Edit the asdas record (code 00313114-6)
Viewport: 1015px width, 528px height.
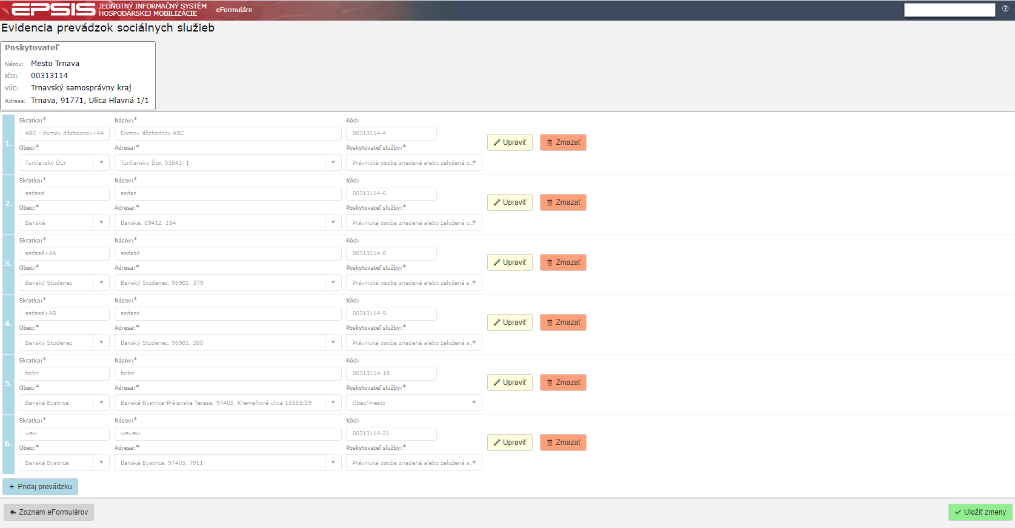tap(510, 202)
